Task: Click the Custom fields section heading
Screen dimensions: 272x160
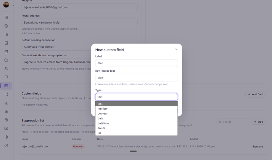Action: point(31,93)
